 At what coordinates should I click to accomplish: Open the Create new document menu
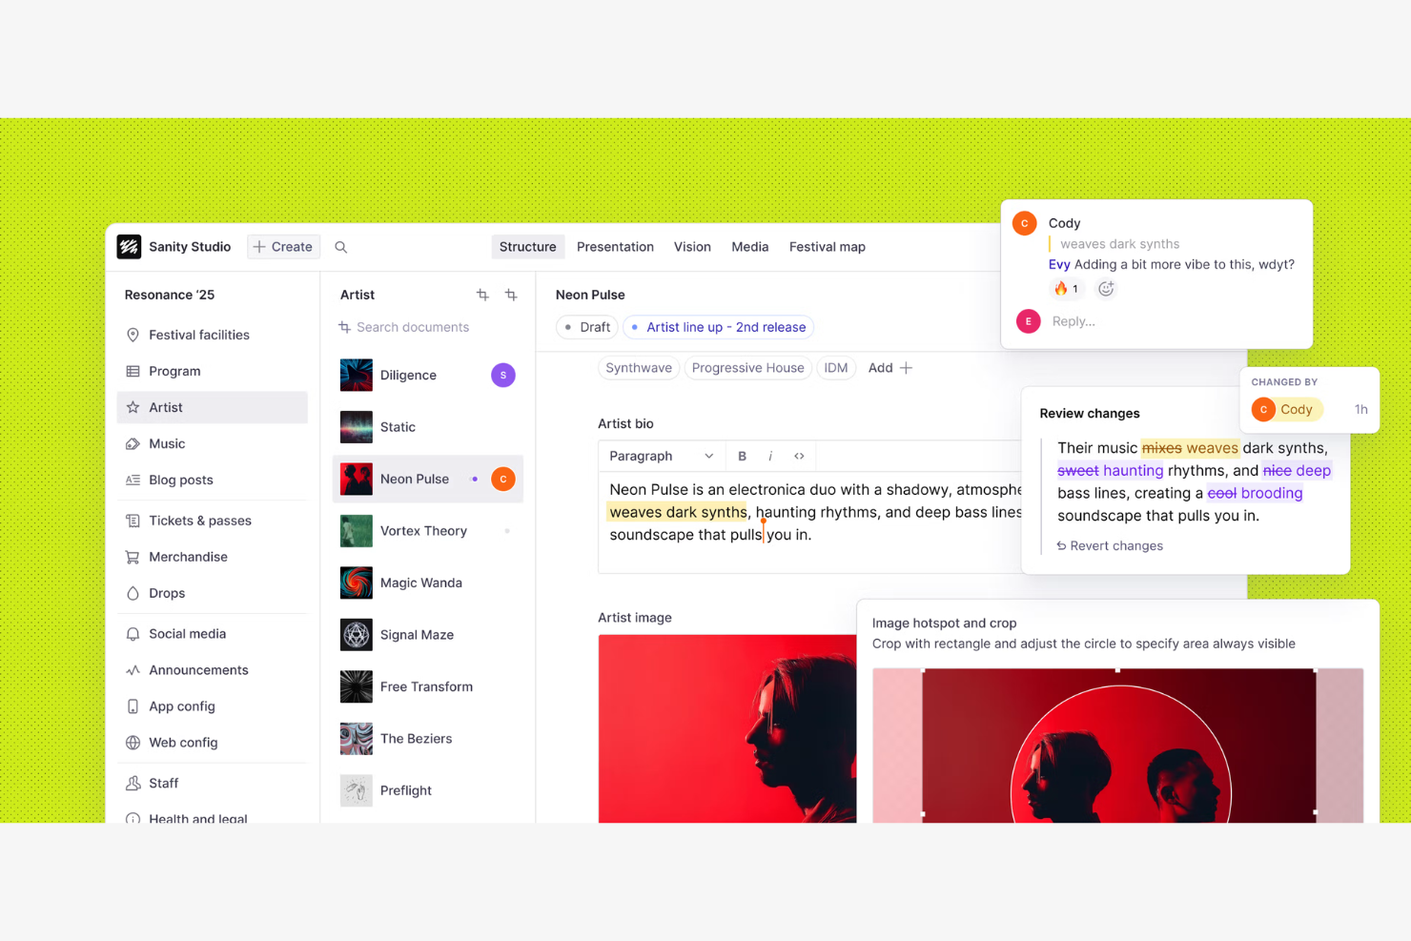[283, 247]
